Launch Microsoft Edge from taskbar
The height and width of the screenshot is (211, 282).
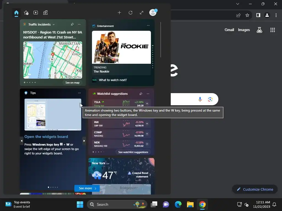[178, 204]
